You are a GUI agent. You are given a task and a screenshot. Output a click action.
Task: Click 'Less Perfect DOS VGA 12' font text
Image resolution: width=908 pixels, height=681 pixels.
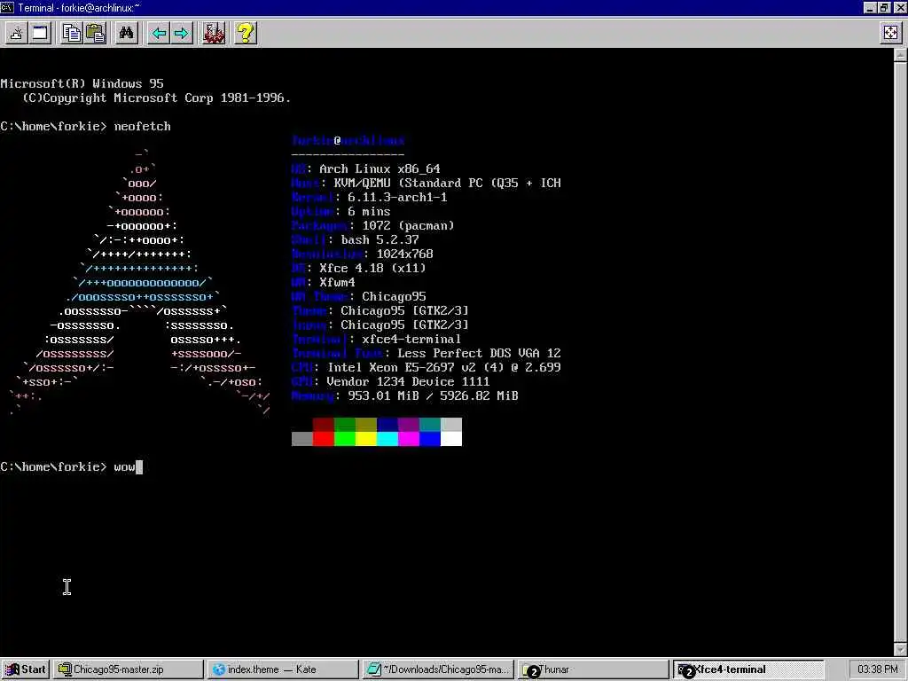tap(479, 353)
